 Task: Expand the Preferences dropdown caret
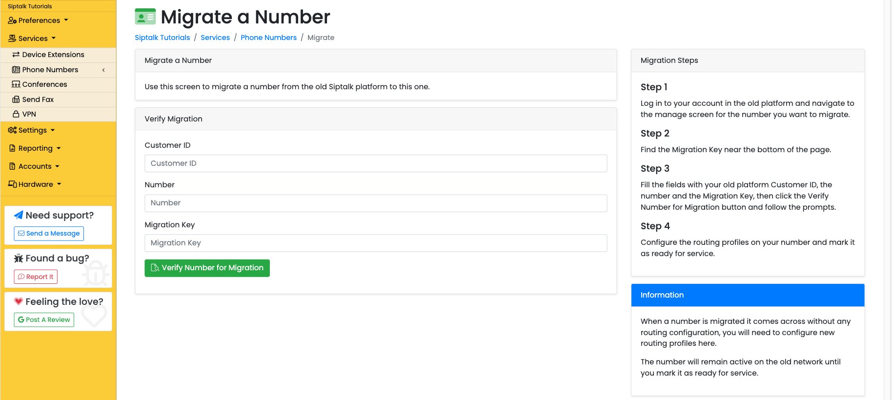[66, 20]
